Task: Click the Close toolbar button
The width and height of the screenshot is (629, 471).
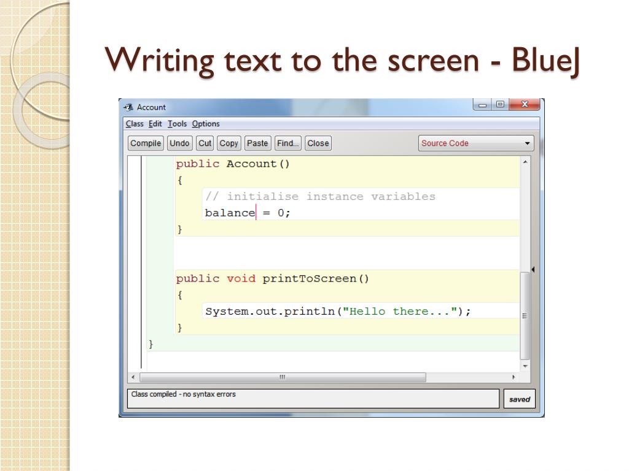Action: 318,143
